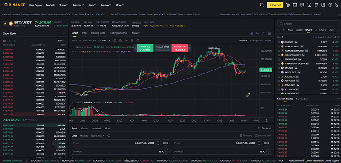The width and height of the screenshot is (341, 163).
Task: Close the quick market order widget
Action: click(x=189, y=48)
